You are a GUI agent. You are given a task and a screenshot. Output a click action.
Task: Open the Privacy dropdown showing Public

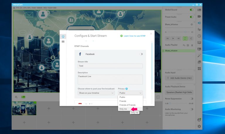[x=130, y=93]
